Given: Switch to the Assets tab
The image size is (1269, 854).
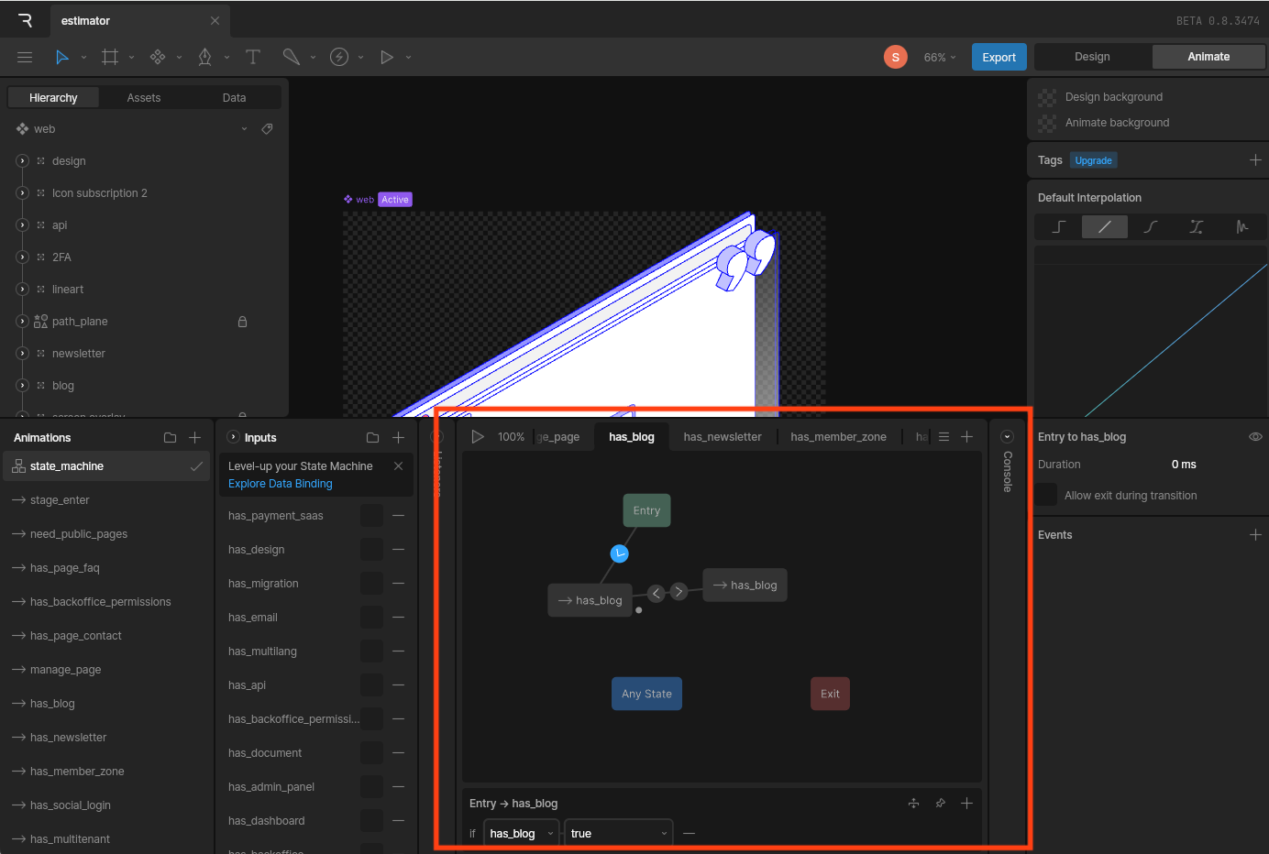Looking at the screenshot, I should point(143,98).
